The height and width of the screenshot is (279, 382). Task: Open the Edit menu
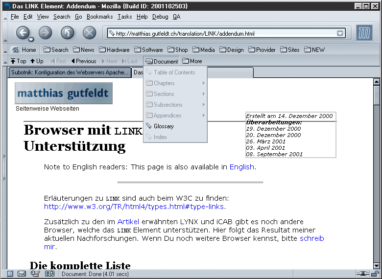coord(28,17)
